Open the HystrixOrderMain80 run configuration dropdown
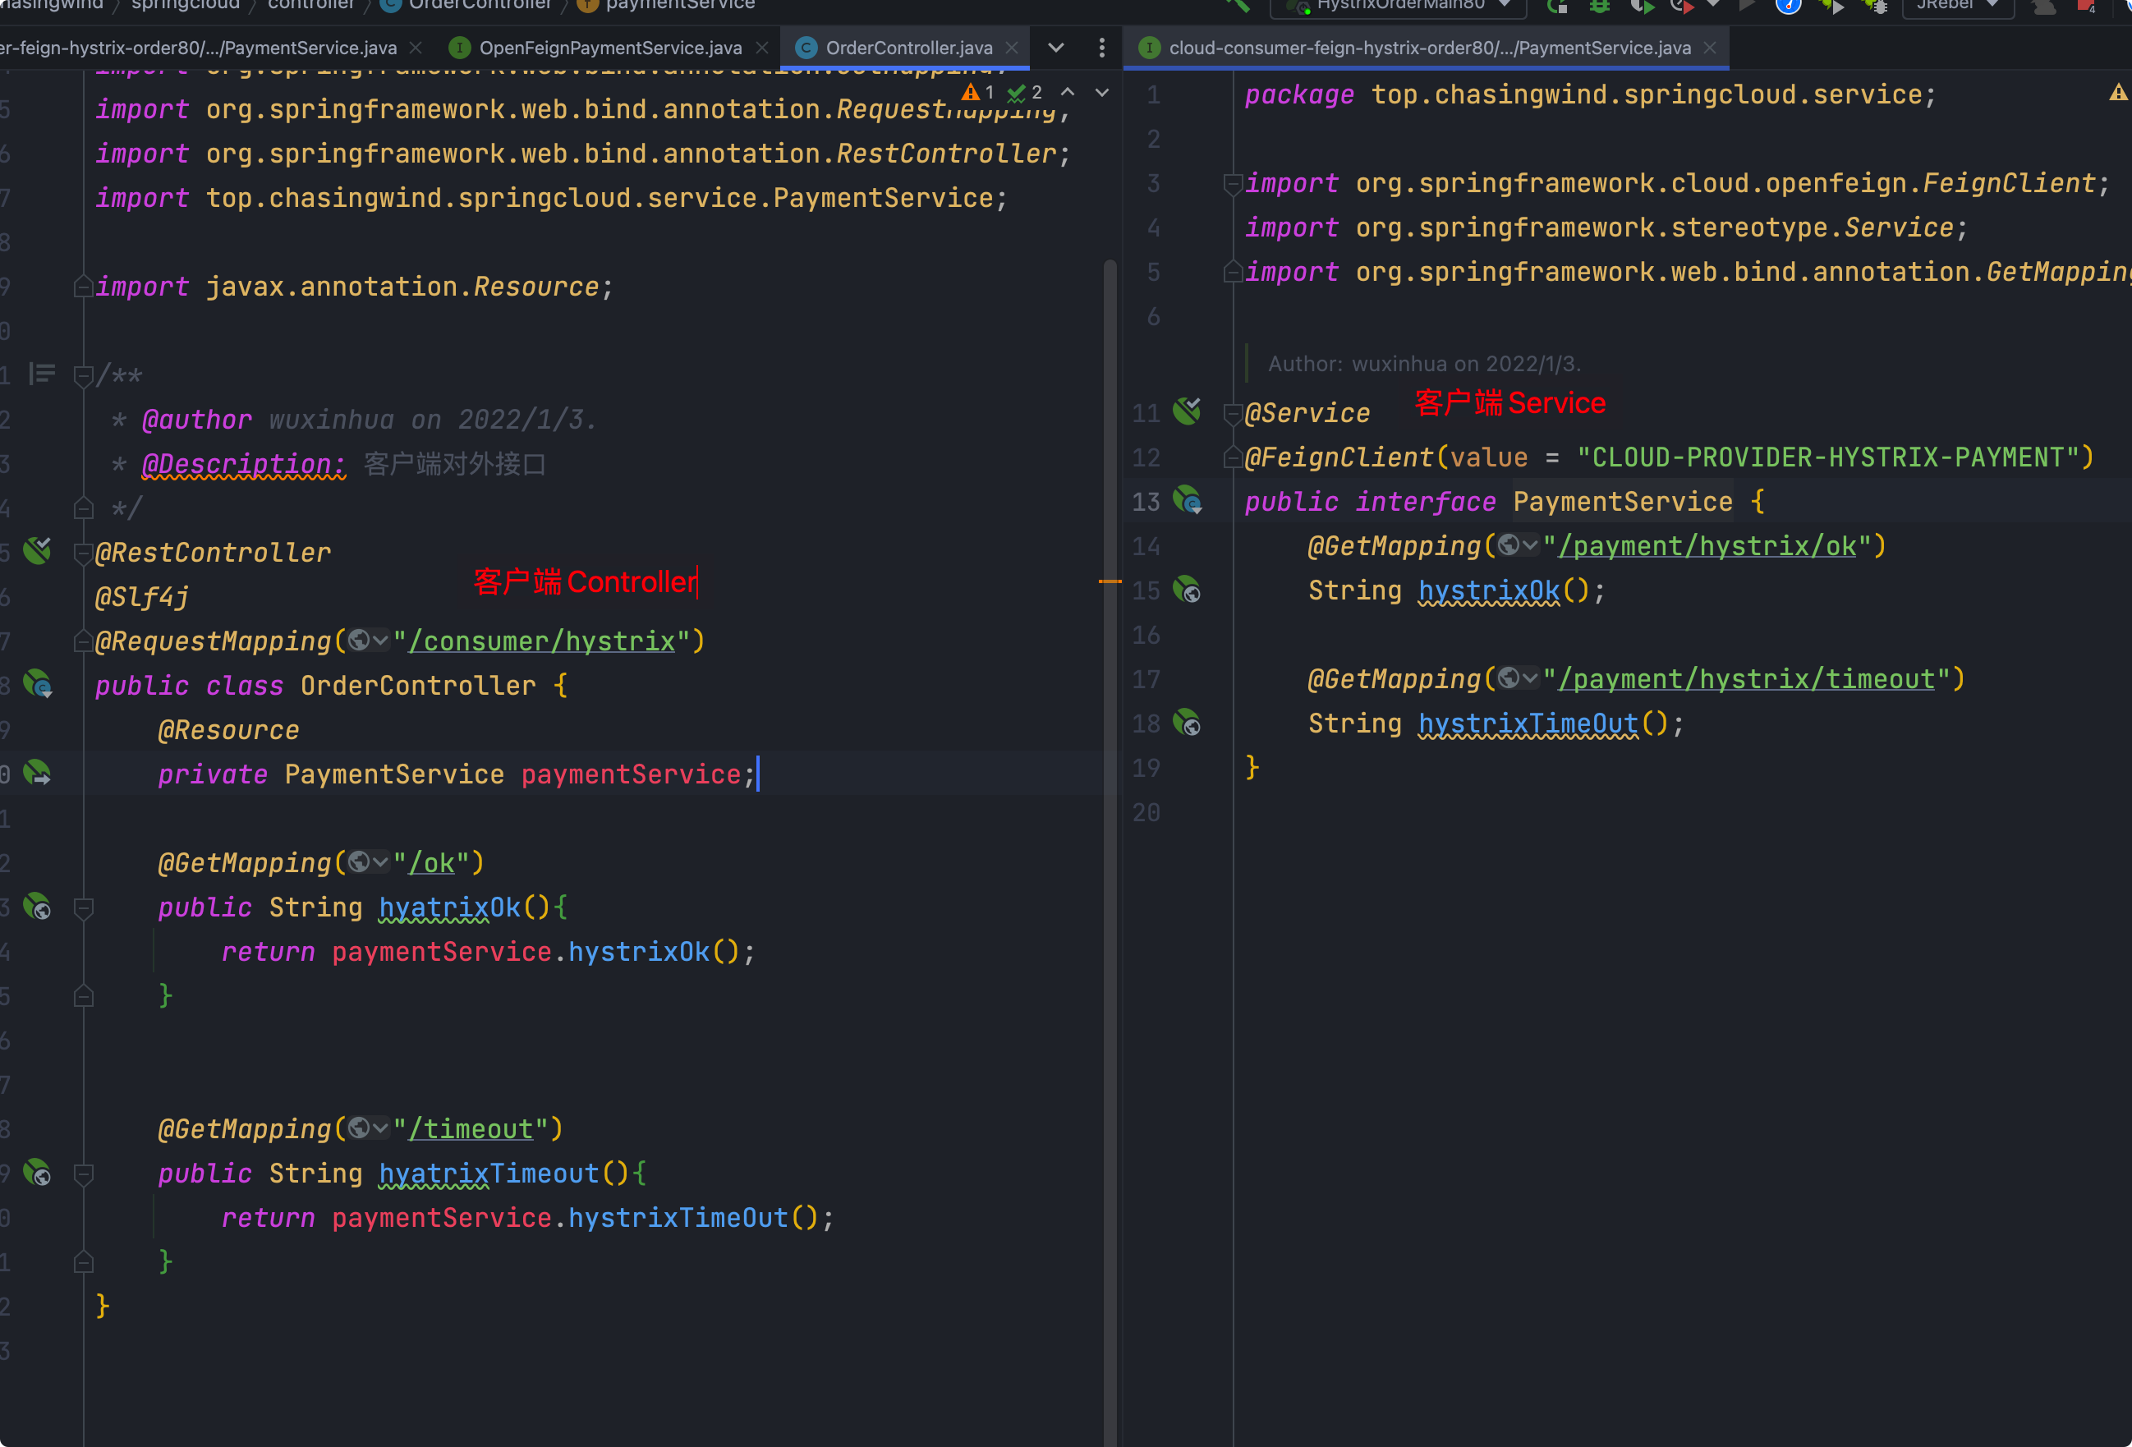The image size is (2132, 1447). (x=1401, y=6)
